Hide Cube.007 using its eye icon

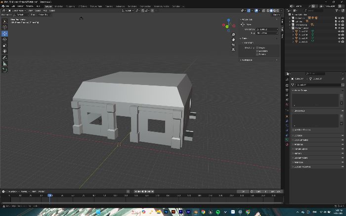pos(339,31)
